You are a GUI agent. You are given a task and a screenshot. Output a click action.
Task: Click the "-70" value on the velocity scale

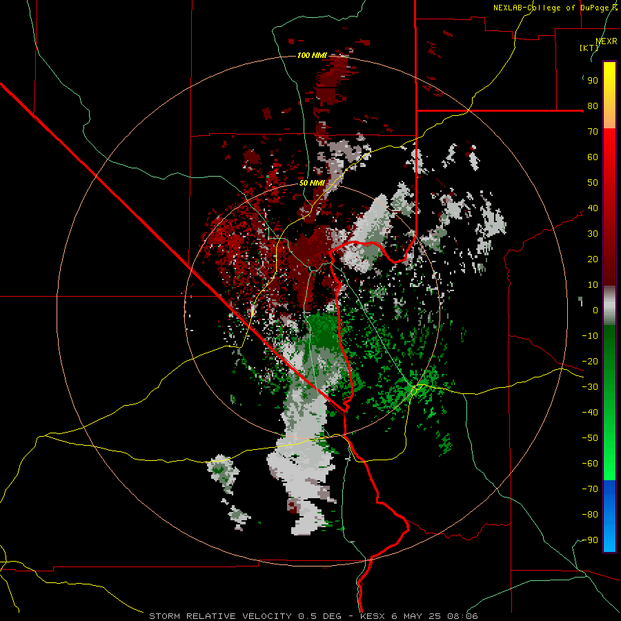coord(590,489)
